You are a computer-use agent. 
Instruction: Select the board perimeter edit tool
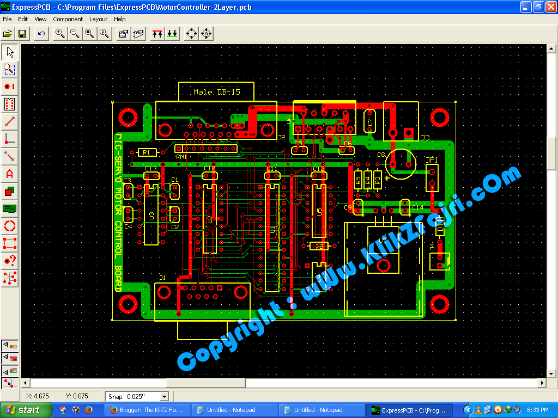click(x=10, y=243)
